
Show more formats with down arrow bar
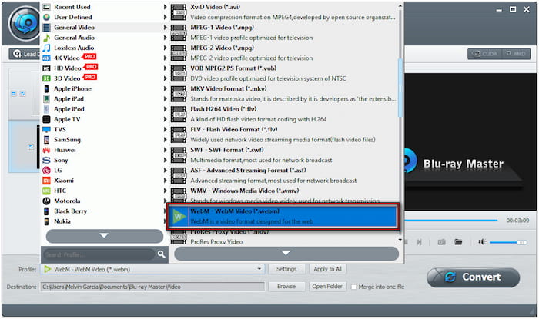click(x=286, y=254)
